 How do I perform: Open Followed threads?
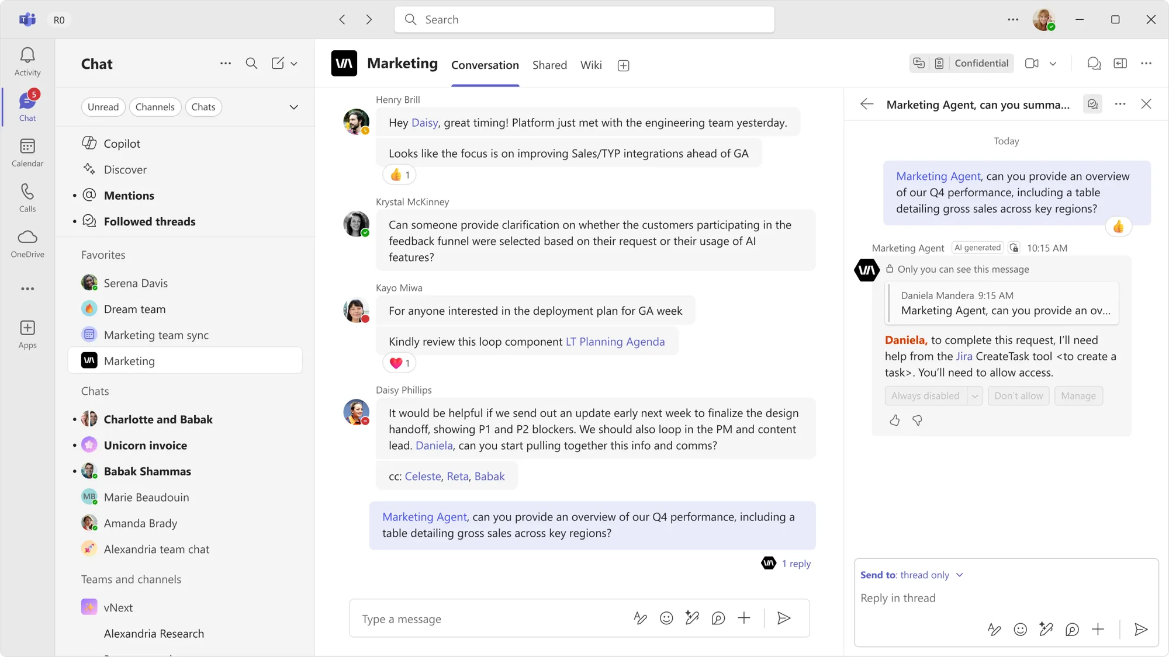point(185,221)
